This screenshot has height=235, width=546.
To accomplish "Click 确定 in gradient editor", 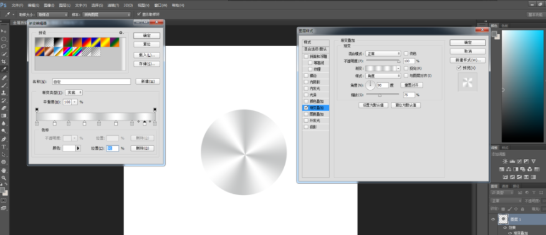I will pos(146,36).
